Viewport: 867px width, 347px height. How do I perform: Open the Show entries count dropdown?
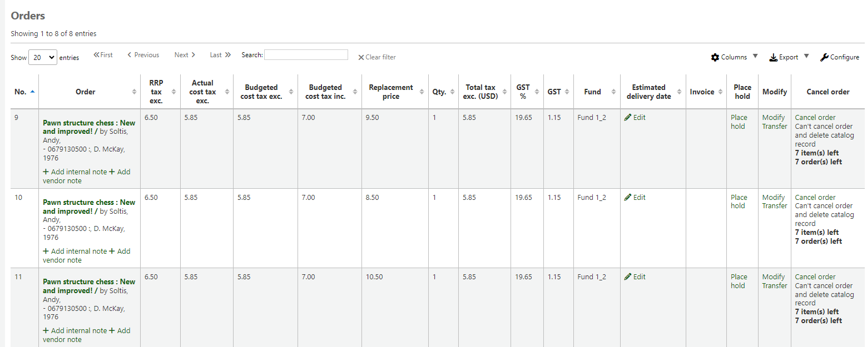coord(42,57)
